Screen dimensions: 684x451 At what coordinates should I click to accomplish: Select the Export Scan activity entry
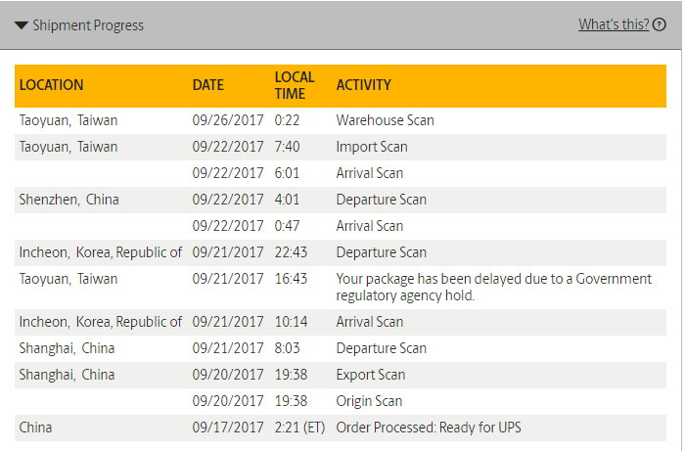pos(370,375)
